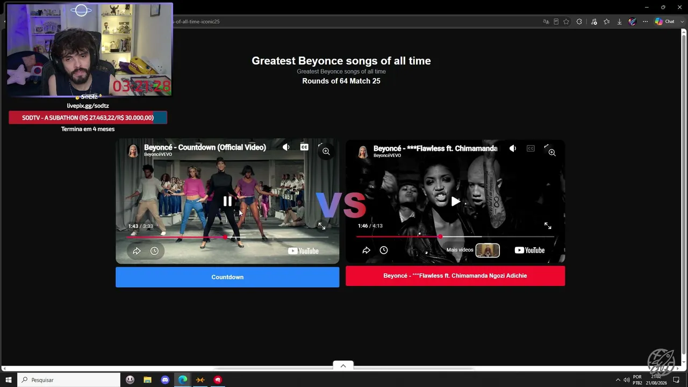Add Flawless video to Watch Later
Screen dimensions: 688x387
pos(384,250)
